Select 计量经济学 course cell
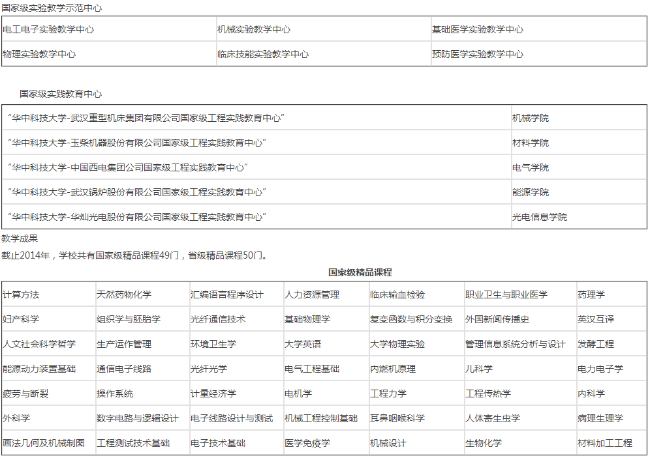650x458 pixels. click(236, 394)
